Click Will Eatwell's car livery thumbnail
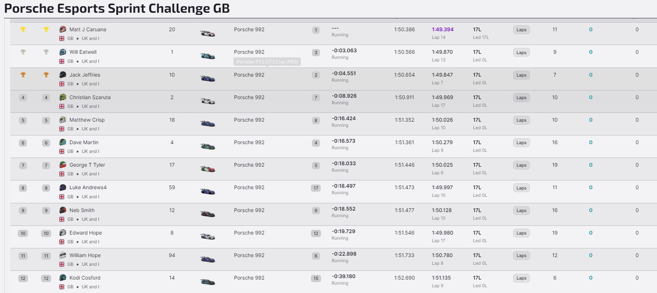 [208, 56]
